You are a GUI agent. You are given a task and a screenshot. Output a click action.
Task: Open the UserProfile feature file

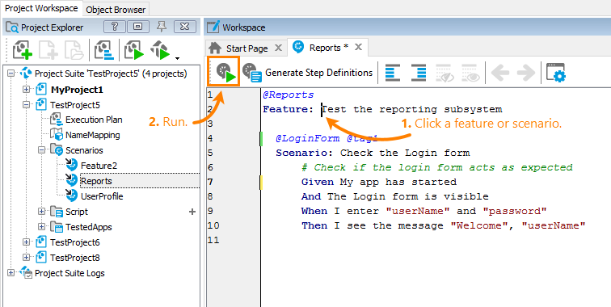coord(102,196)
